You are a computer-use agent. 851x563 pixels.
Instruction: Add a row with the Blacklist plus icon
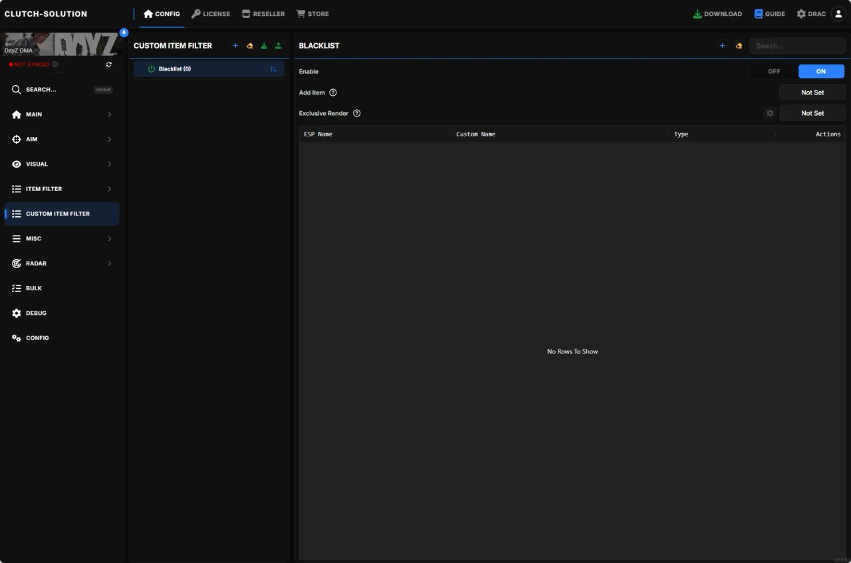723,46
